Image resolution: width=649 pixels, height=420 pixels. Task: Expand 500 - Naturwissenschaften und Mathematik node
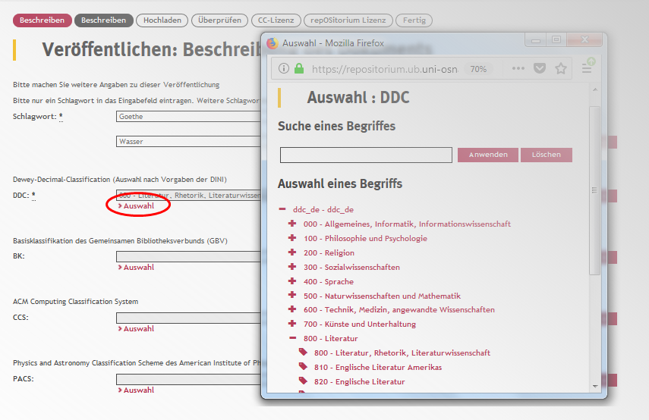point(292,295)
